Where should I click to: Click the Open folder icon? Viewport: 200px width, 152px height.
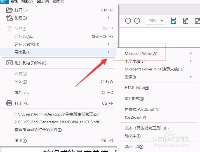click(x=10, y=10)
